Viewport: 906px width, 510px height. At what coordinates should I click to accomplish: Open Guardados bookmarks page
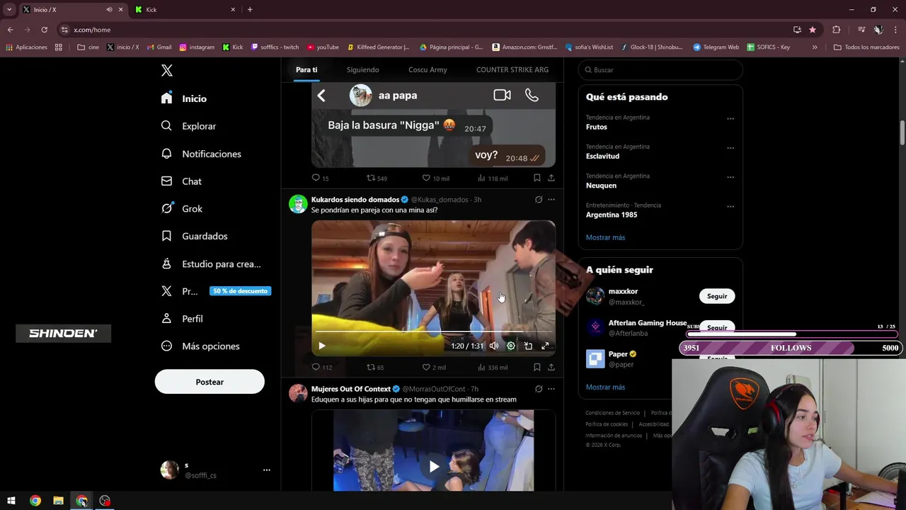194,236
